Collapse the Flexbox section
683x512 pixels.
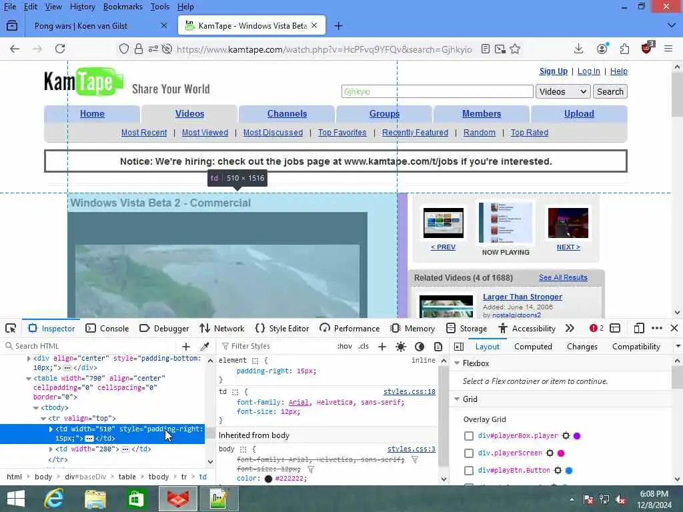coord(457,363)
